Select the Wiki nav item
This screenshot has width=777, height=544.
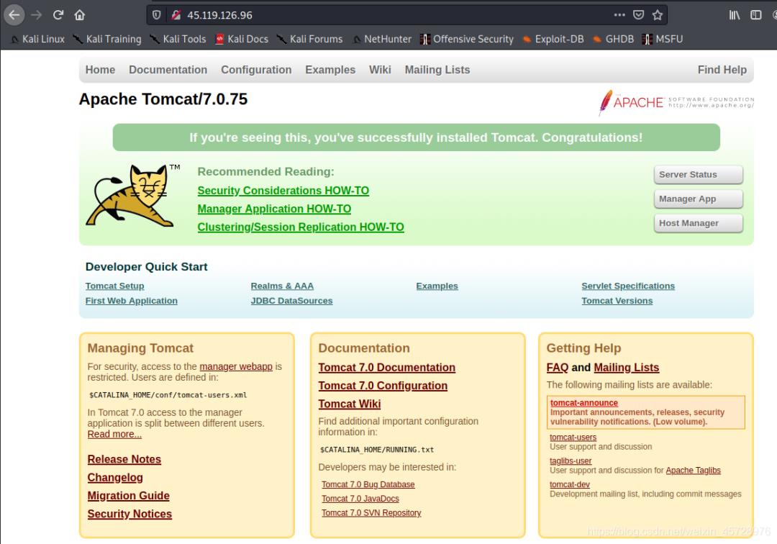[x=380, y=70]
